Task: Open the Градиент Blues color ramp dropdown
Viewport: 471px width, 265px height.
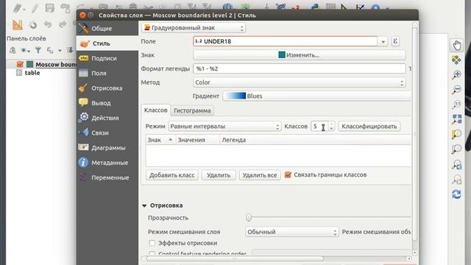Action: tap(317, 96)
